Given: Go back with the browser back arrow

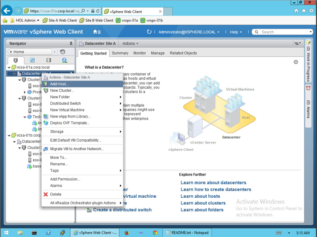Looking at the screenshot, I should click(x=7, y=11).
